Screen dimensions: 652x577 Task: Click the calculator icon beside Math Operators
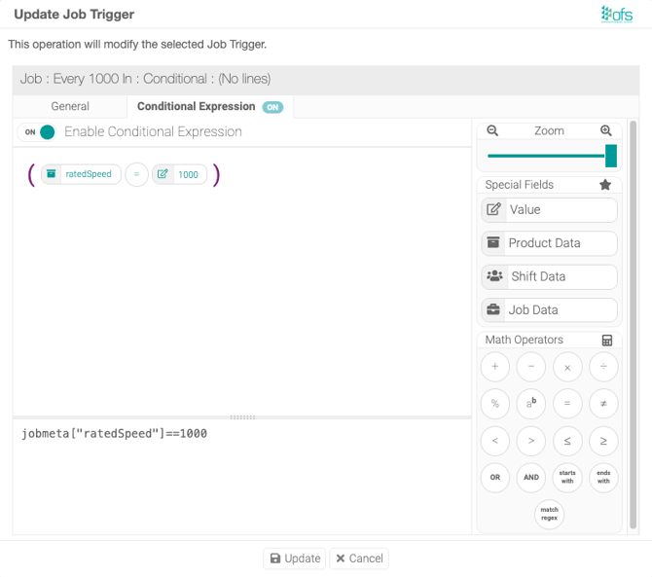coord(607,341)
